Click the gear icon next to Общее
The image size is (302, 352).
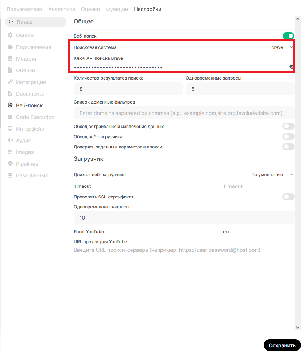pos(10,35)
